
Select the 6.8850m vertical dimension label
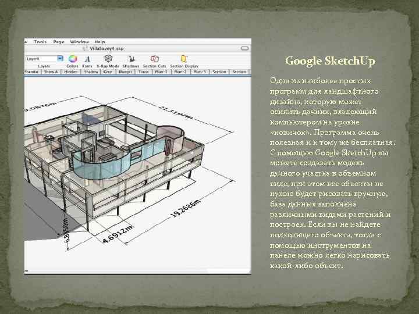tap(65, 230)
